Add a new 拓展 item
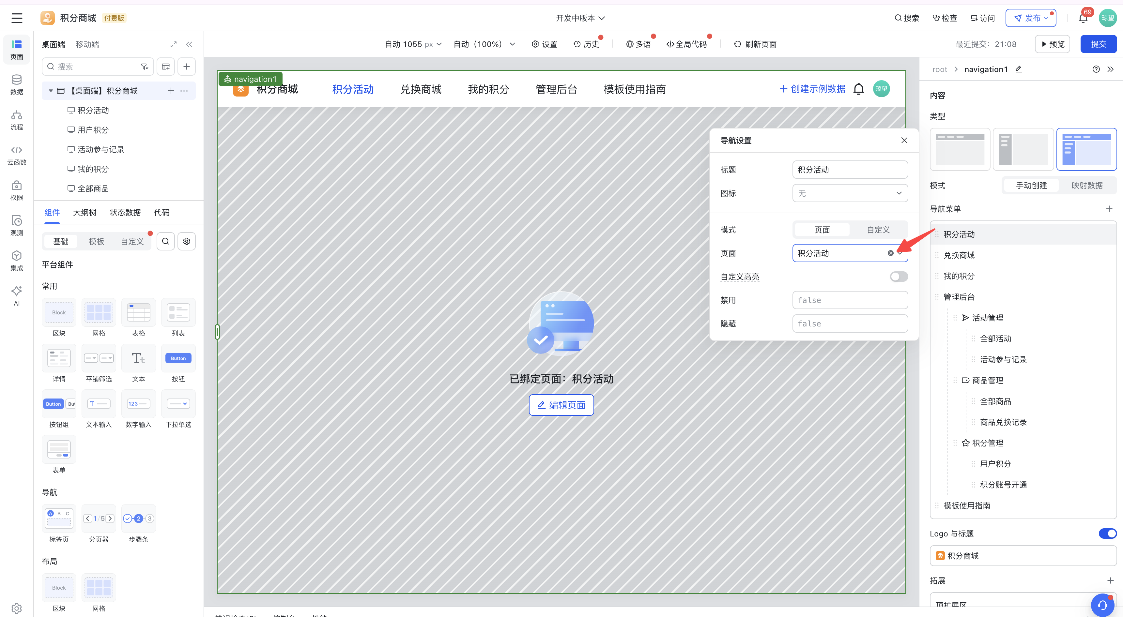Viewport: 1123px width, 617px height. [x=1110, y=580]
